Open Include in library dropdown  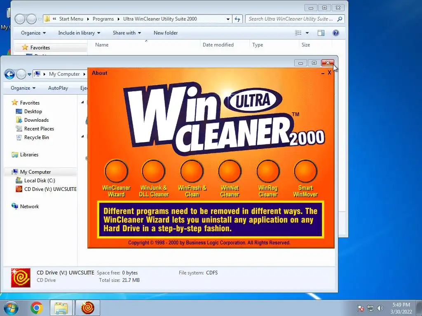[x=79, y=33]
